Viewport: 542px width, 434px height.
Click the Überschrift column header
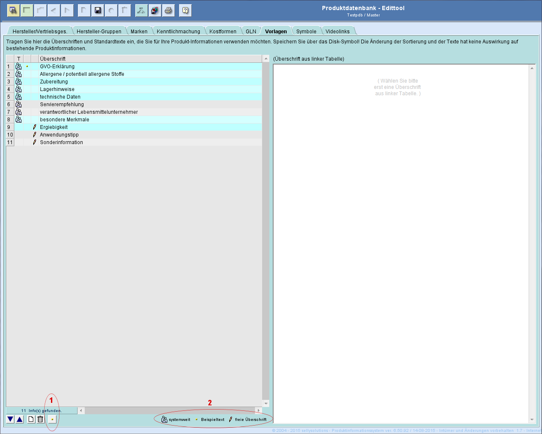click(150, 59)
